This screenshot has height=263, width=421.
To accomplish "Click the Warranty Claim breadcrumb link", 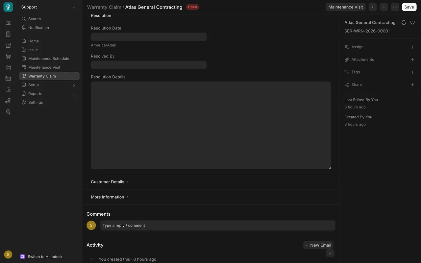I will [104, 7].
